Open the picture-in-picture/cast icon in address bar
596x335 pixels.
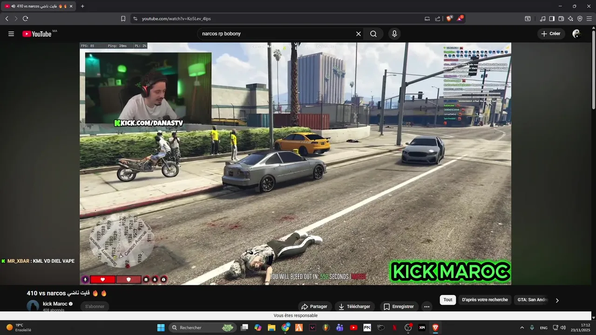[427, 19]
